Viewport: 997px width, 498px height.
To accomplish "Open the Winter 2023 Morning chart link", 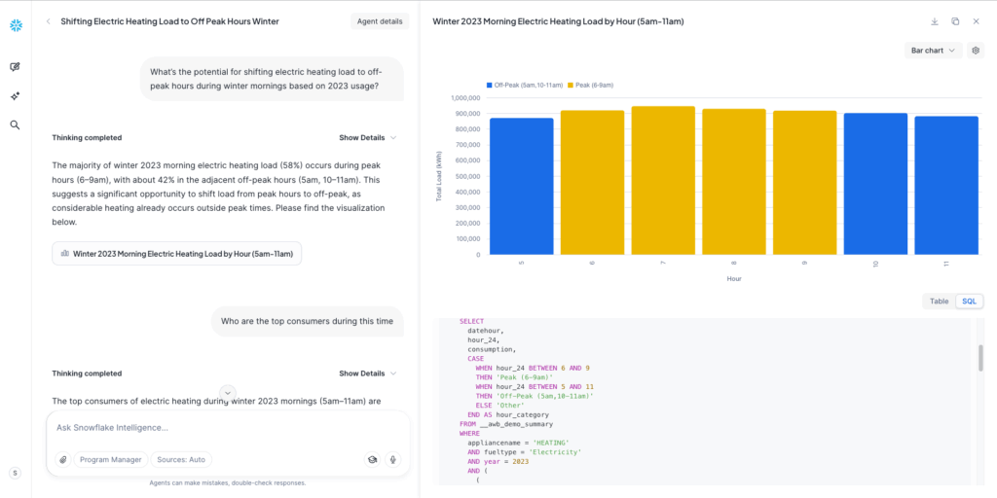I will pyautogui.click(x=177, y=253).
